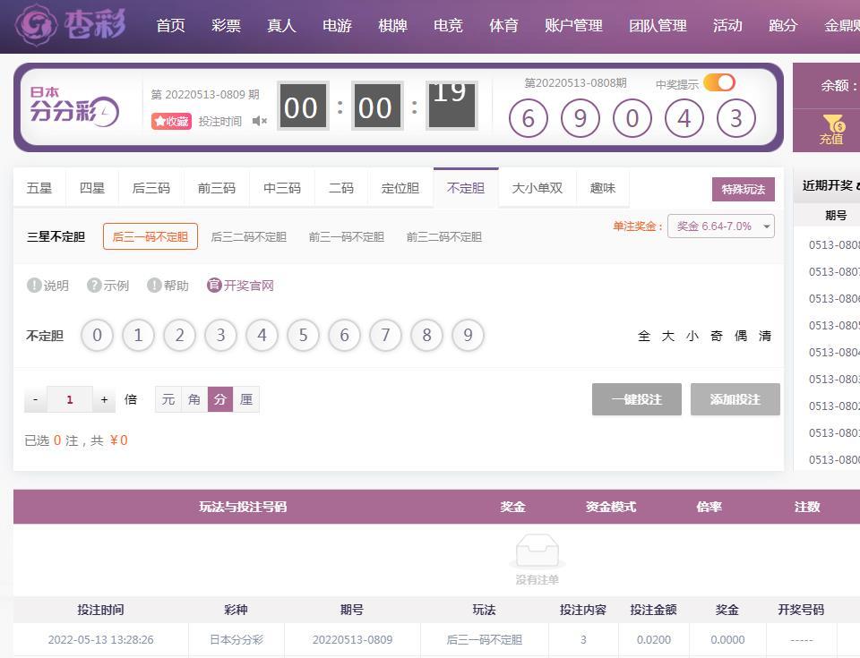Select number ball 8

[x=426, y=335]
